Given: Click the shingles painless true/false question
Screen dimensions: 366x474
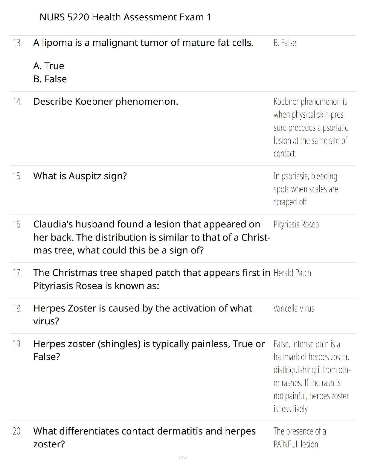Looking at the screenshot, I should click(149, 350).
